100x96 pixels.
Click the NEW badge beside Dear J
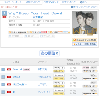(x=9, y=69)
